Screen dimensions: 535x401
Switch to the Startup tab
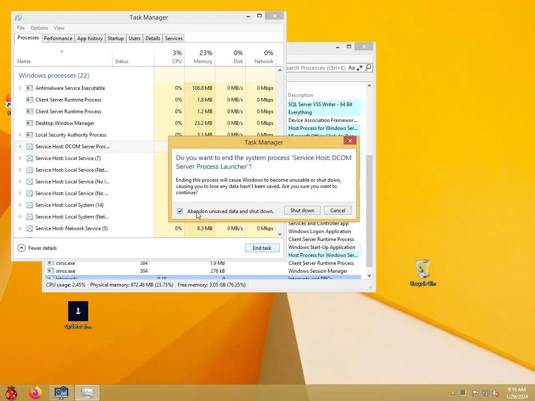pos(116,38)
